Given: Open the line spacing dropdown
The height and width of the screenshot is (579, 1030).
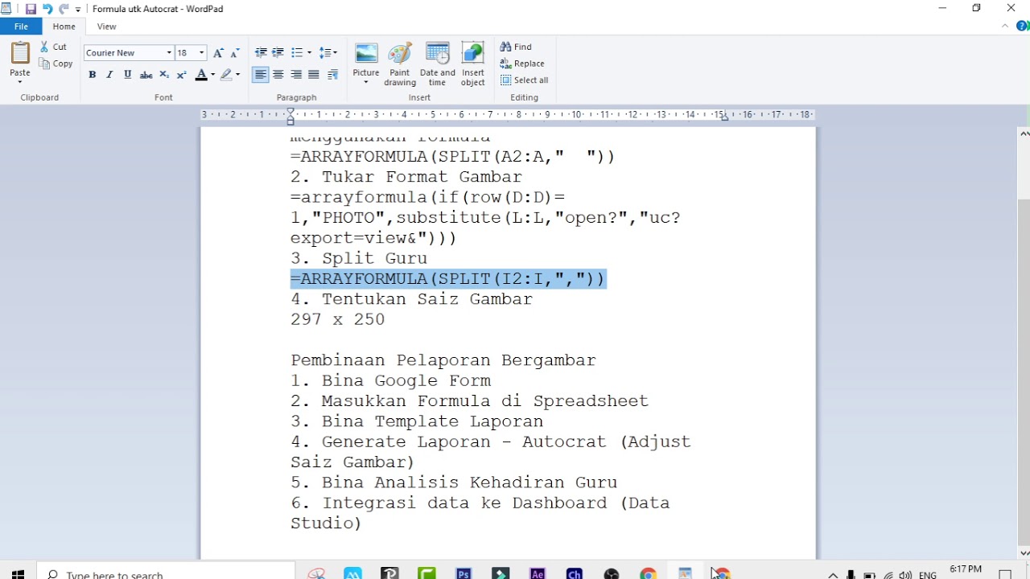Looking at the screenshot, I should pos(328,53).
